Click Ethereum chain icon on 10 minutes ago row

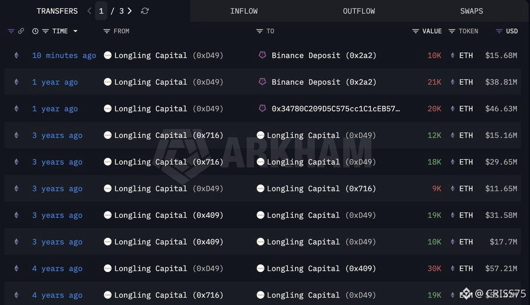[x=16, y=56]
